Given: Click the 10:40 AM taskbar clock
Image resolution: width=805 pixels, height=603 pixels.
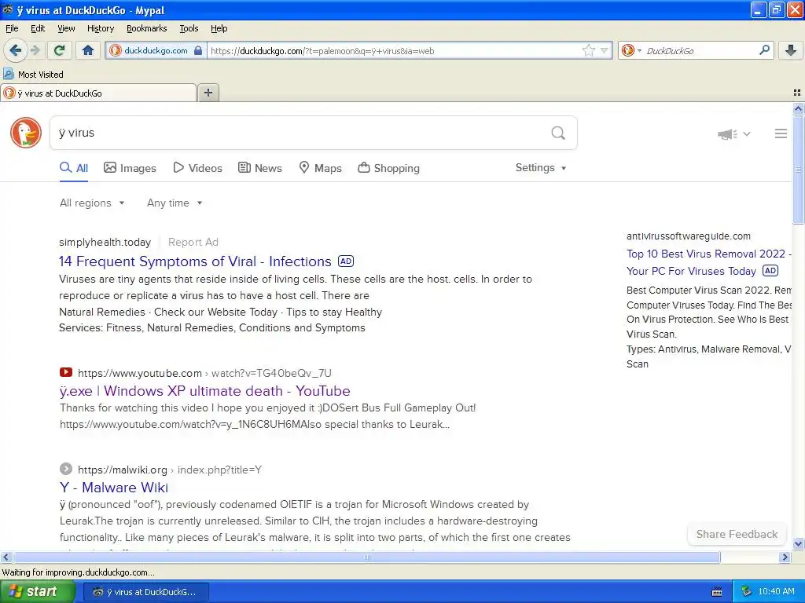Looking at the screenshot, I should [x=776, y=592].
